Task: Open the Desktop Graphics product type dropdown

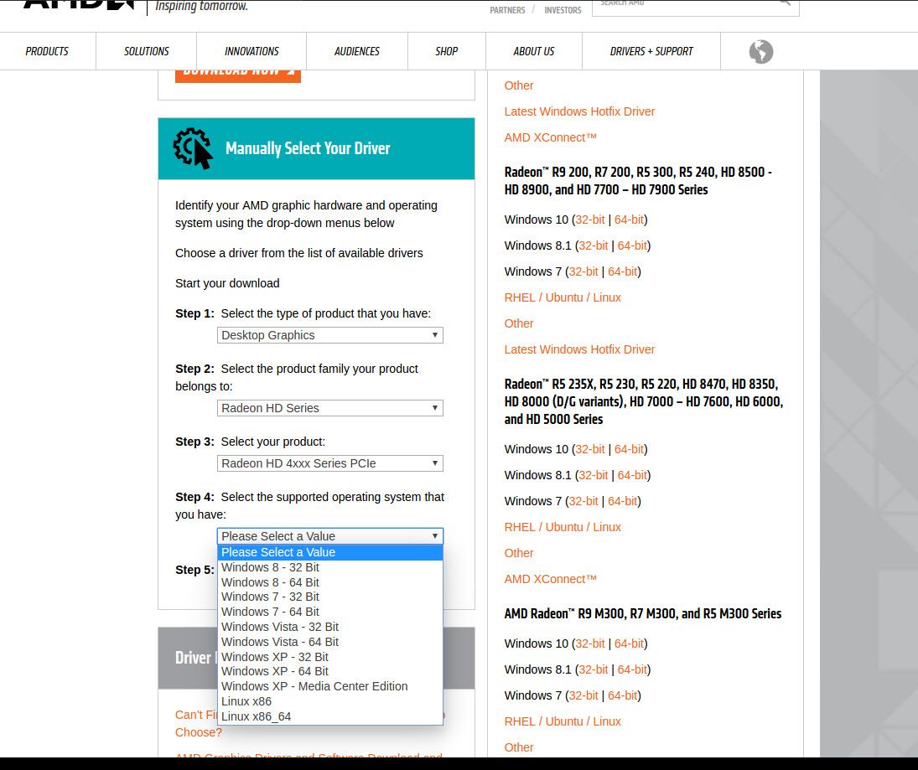Action: click(x=329, y=335)
